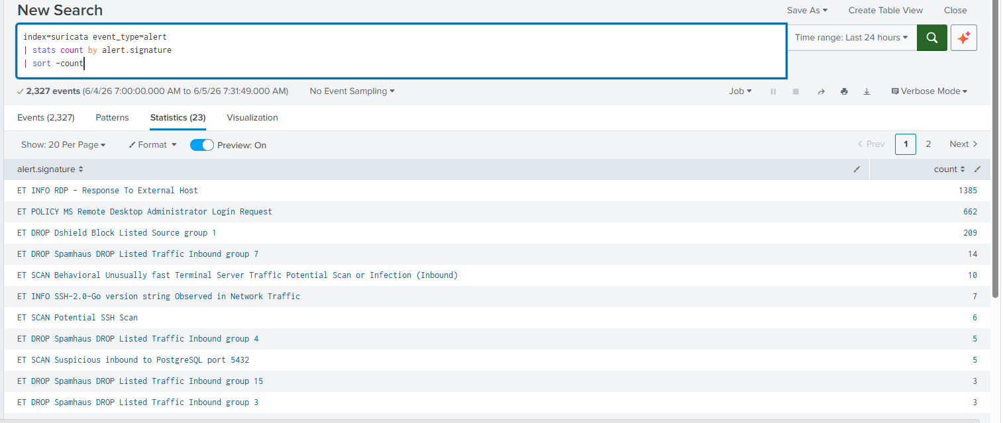This screenshot has height=423, width=1003.
Task: Select results page 1
Action: coord(906,144)
